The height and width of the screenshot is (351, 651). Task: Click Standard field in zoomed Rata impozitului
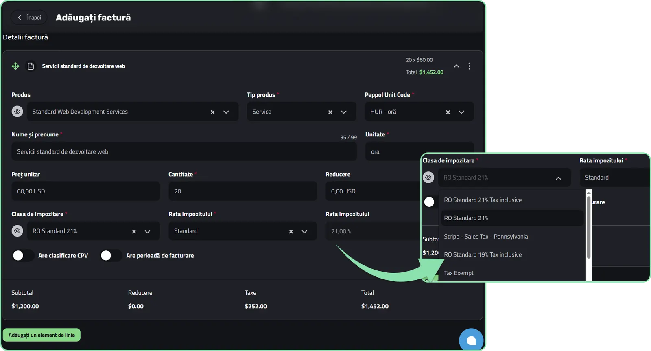tap(614, 178)
